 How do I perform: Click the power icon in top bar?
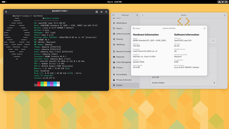pos(226,2)
